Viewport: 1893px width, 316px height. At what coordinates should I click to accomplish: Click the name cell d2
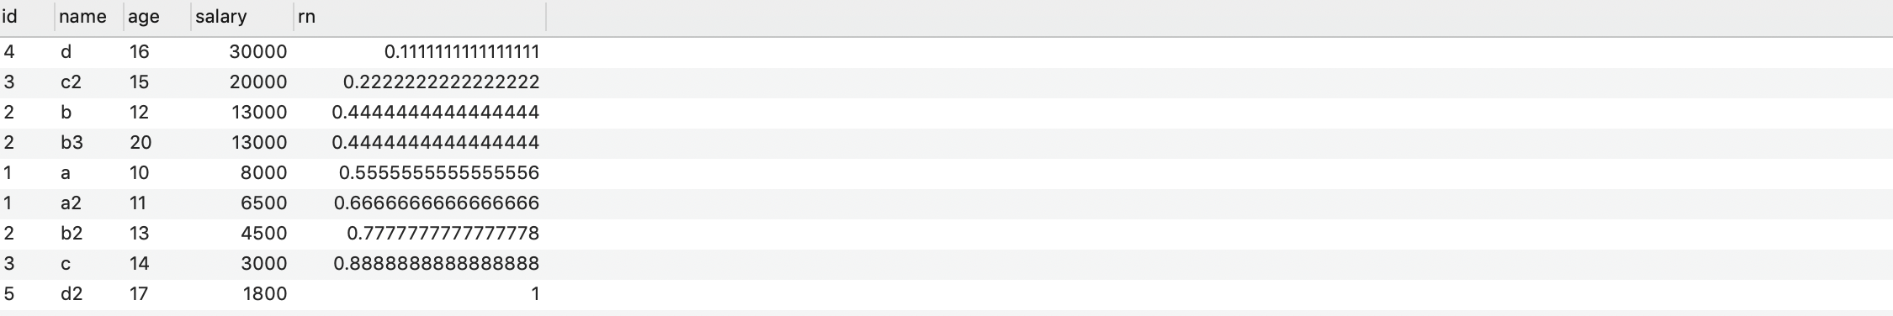click(x=89, y=294)
